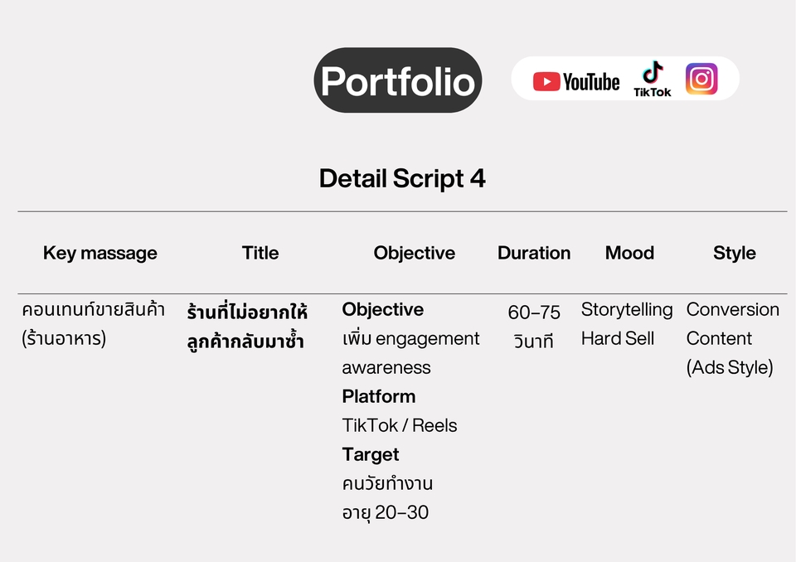Click the Conversion Content style cell
Viewport: 796px width, 562px height.
[x=732, y=338]
